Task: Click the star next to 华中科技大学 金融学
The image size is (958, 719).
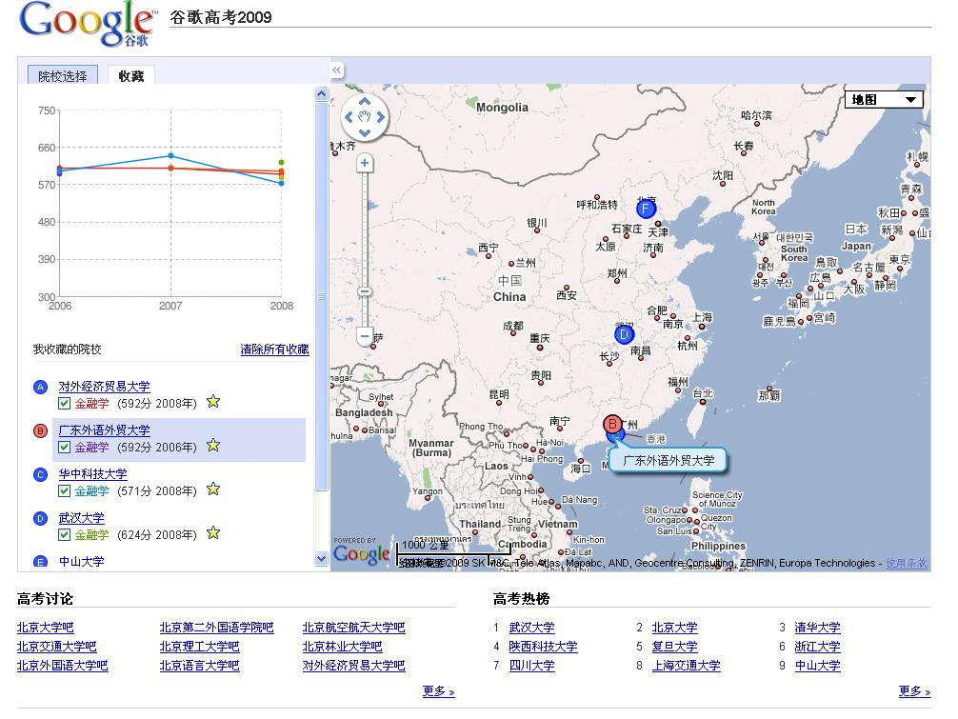Action: point(213,489)
